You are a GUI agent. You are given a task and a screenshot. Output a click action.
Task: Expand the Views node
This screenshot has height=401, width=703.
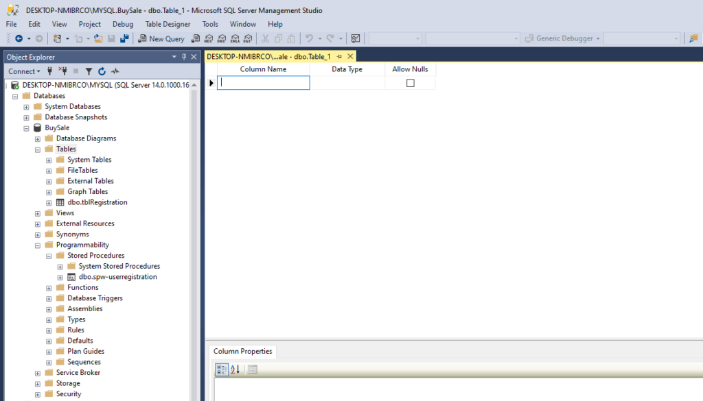tap(37, 212)
